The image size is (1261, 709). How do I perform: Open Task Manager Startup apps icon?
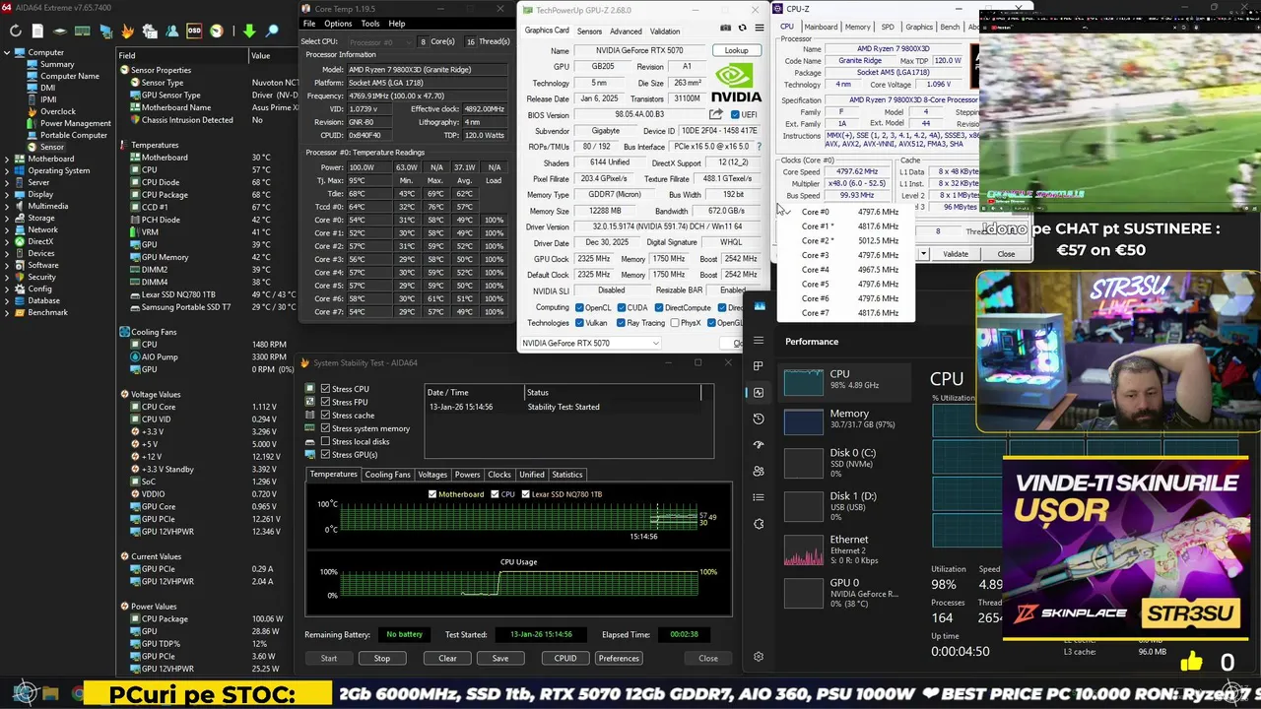click(759, 444)
